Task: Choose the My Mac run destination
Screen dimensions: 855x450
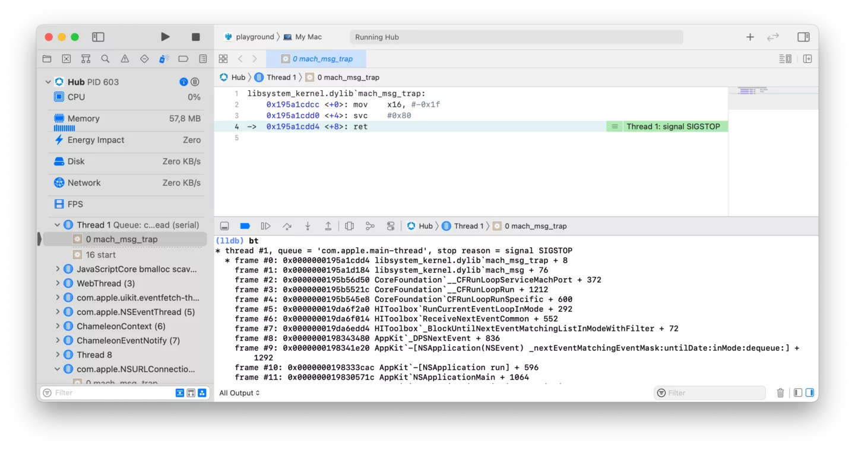Action: coord(303,37)
